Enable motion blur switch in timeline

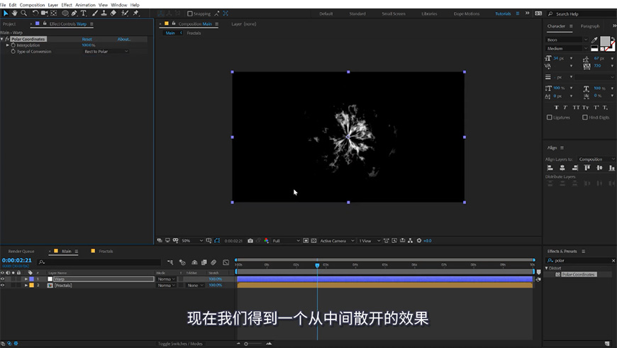tap(213, 262)
